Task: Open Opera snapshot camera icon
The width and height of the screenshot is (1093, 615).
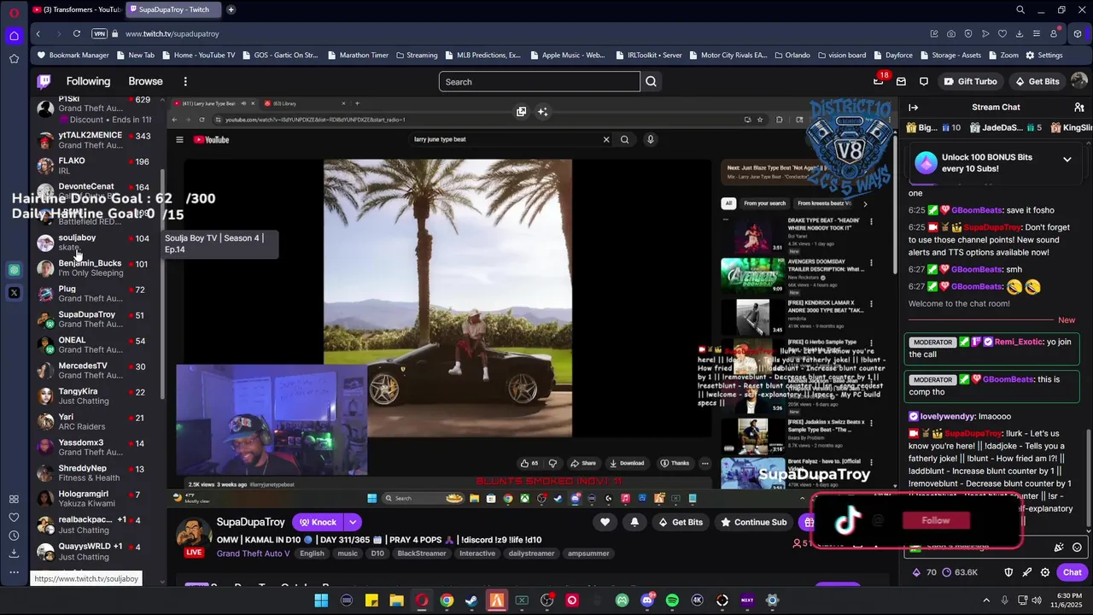Action: pos(951,33)
